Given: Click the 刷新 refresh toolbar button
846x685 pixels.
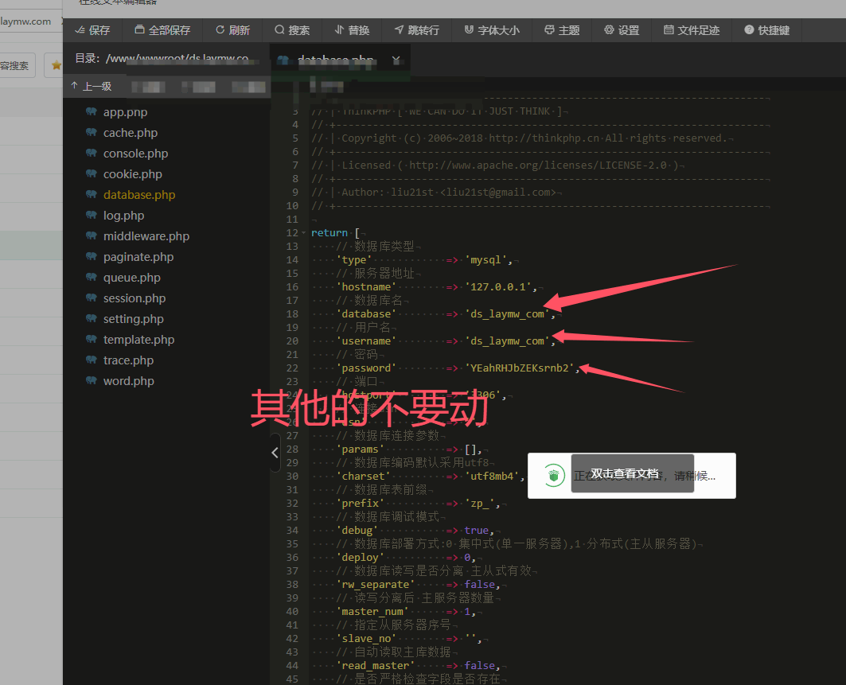Looking at the screenshot, I should point(232,30).
